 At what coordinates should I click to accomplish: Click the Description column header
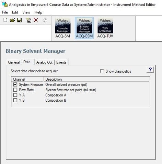96,79
